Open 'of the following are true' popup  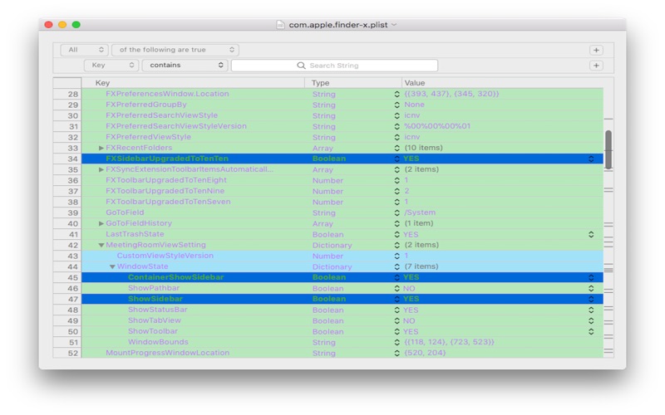click(175, 50)
